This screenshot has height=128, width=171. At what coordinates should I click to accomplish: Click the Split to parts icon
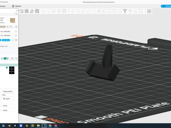click(x=59, y=11)
